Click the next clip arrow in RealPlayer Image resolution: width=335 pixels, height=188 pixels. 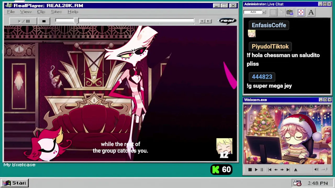(x=208, y=21)
